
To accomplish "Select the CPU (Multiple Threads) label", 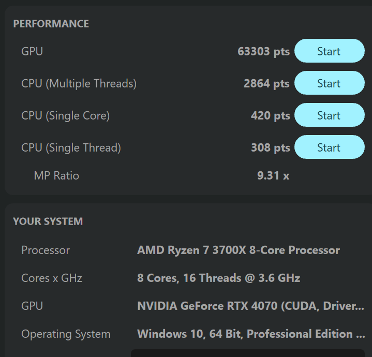I will (x=79, y=84).
